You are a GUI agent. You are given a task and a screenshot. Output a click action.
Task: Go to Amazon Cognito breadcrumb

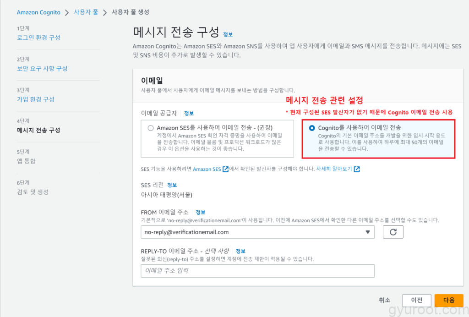click(x=38, y=12)
